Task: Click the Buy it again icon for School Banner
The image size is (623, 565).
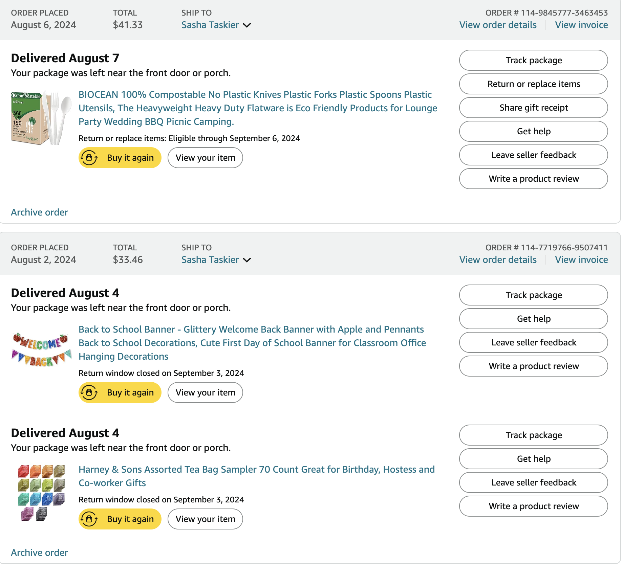Action: pyautogui.click(x=89, y=392)
